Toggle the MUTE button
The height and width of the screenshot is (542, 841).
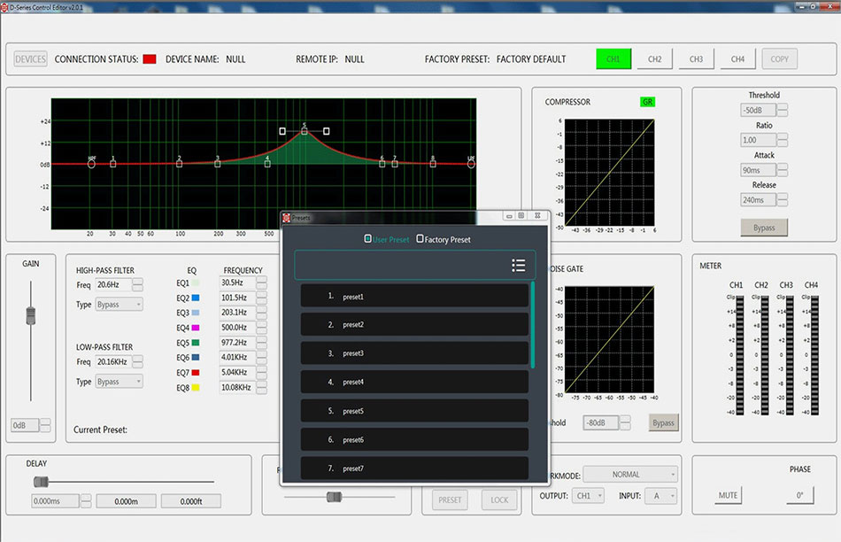(x=728, y=495)
